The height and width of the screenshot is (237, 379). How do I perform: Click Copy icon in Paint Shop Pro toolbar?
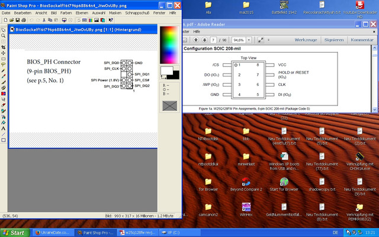[50, 20]
